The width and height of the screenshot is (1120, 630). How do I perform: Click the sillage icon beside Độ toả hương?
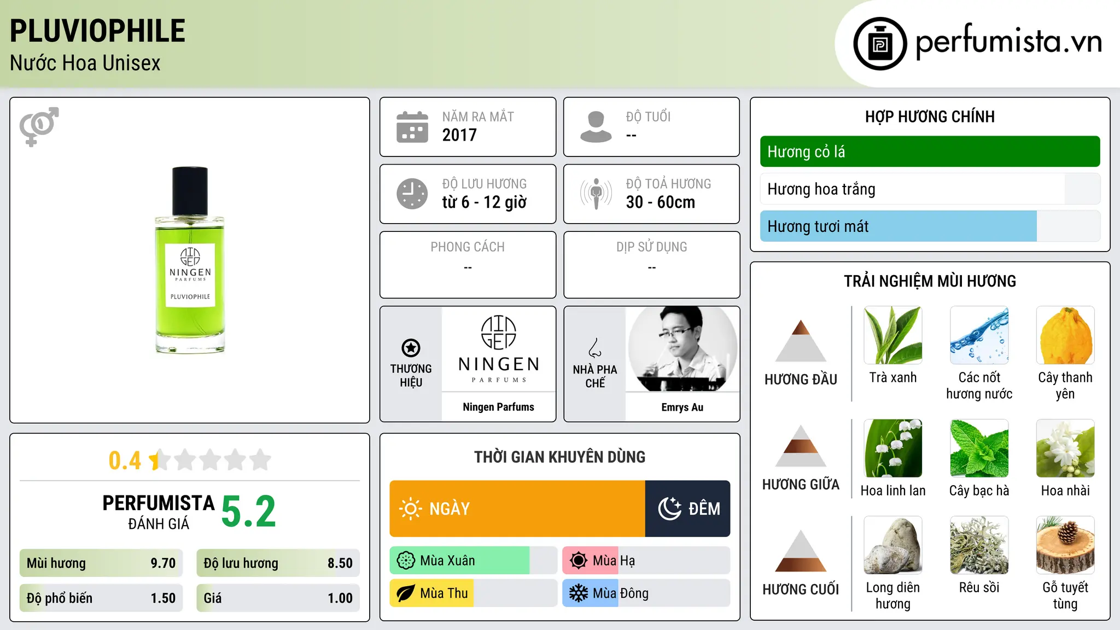[596, 194]
